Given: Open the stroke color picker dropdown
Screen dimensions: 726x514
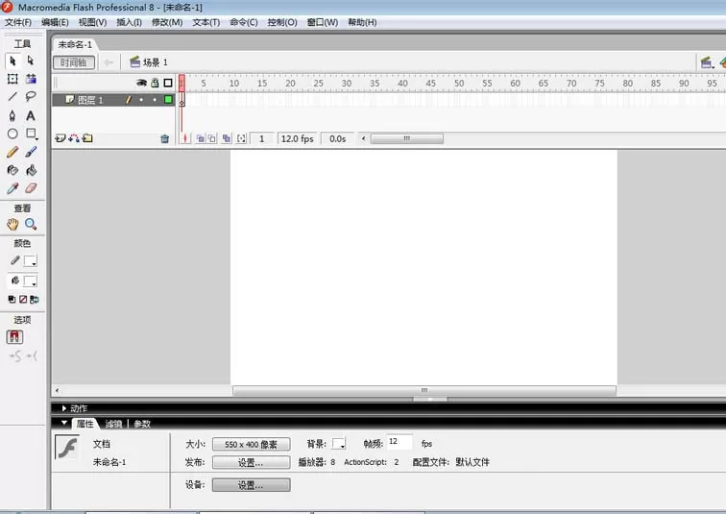Looking at the screenshot, I should pyautogui.click(x=31, y=261).
